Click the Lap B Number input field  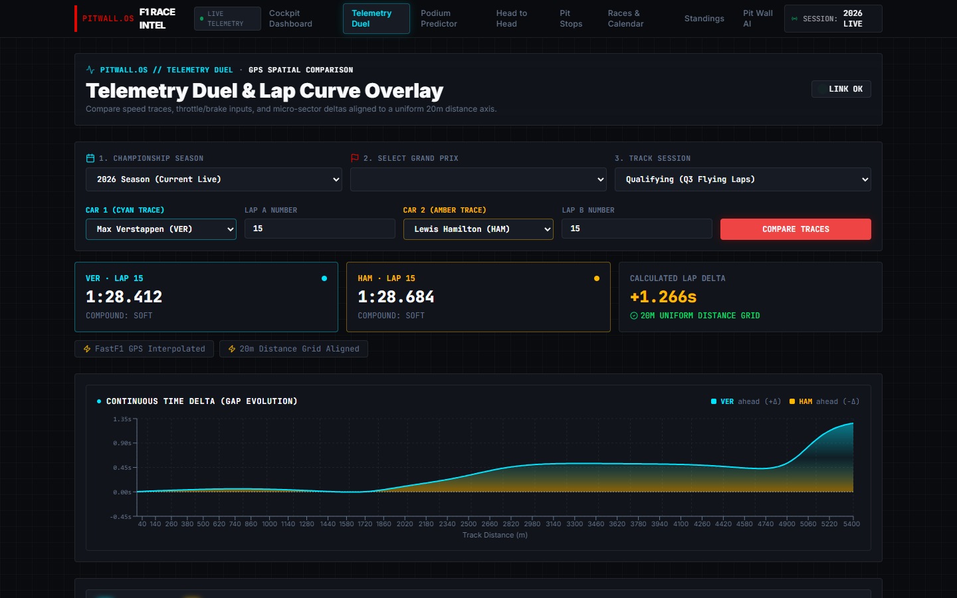coord(637,229)
